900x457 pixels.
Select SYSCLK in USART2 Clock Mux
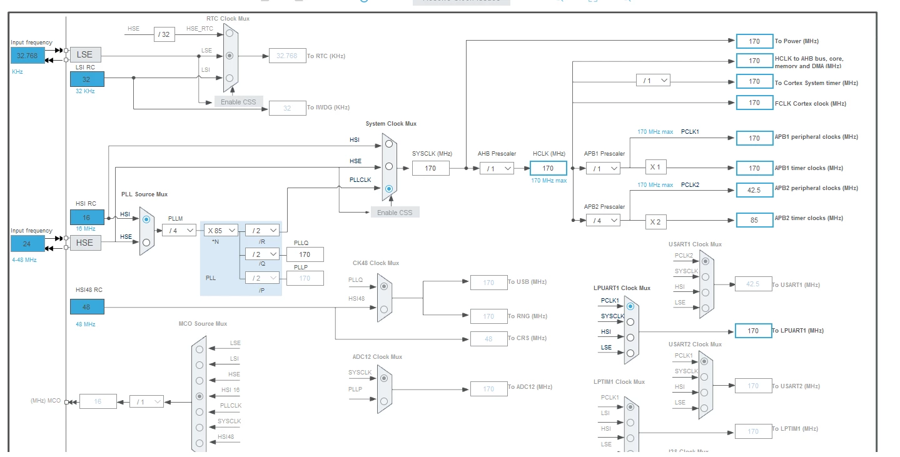[705, 377]
